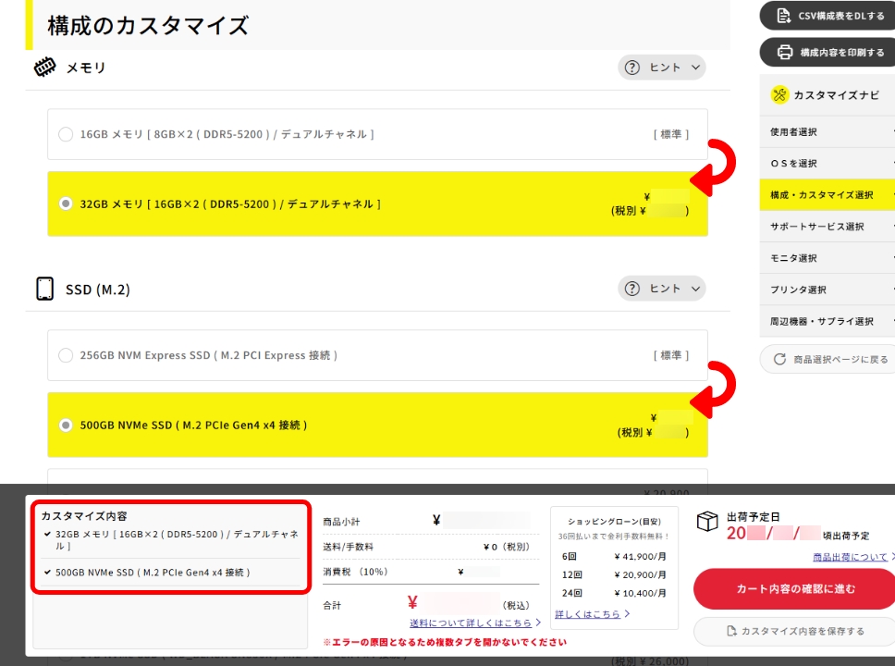
Task: Open 周辺機器・サプライ選択 in the navigation
Action: [821, 321]
